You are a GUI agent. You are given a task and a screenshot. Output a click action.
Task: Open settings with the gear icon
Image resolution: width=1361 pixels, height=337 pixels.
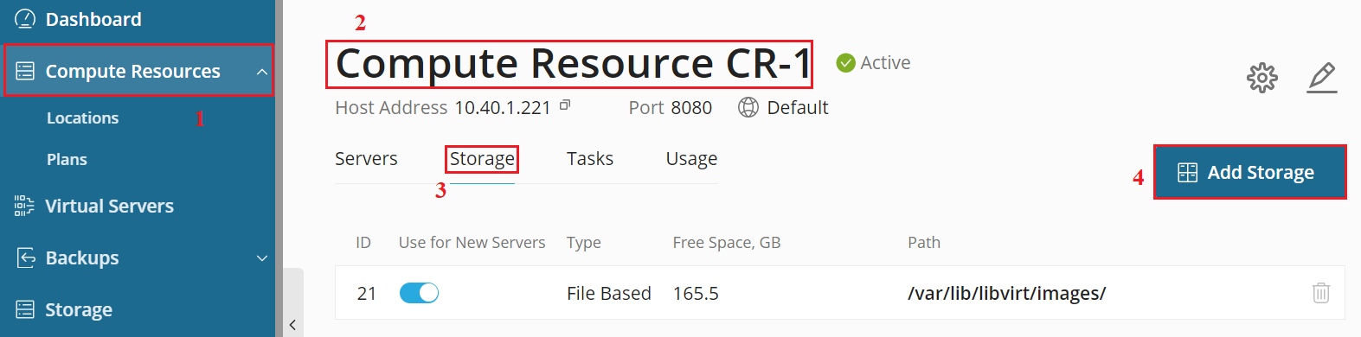(1262, 78)
